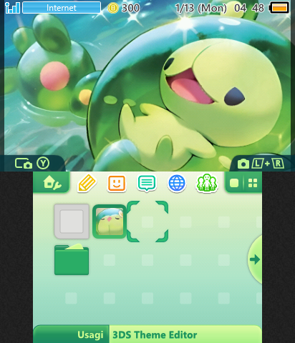Switch to single large icon view
The image size is (295, 343).
(234, 183)
